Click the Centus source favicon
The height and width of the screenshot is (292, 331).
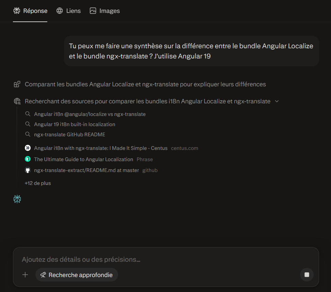coord(28,148)
